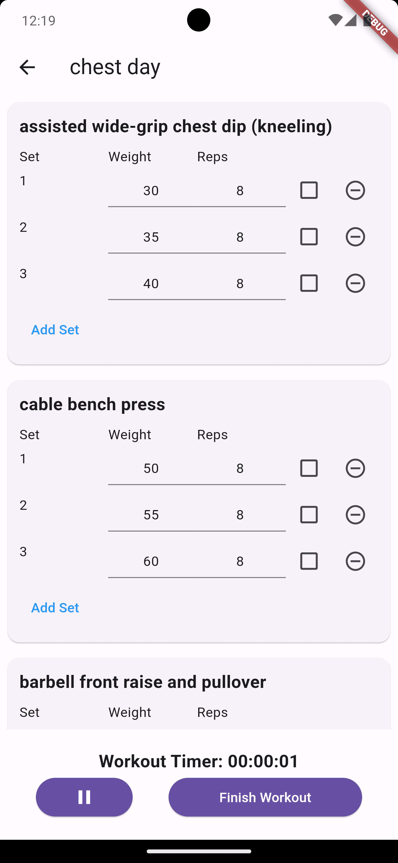
Task: Remove set 2 of assisted chest dip
Action: (355, 236)
